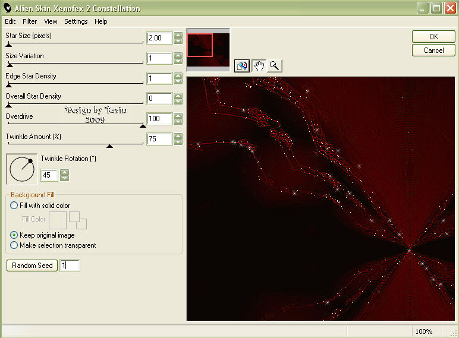Decrease Twinkle Rotation with down arrow
The width and height of the screenshot is (459, 338).
coord(65,178)
